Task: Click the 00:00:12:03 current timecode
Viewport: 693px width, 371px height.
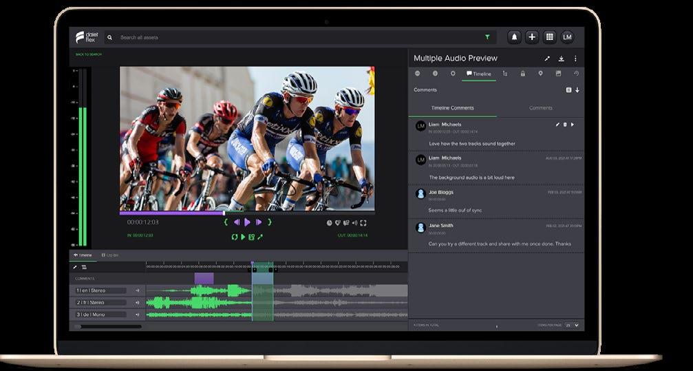Action: point(142,222)
